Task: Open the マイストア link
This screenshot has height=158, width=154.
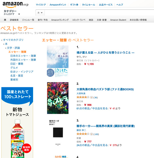Action: (x=41, y=5)
